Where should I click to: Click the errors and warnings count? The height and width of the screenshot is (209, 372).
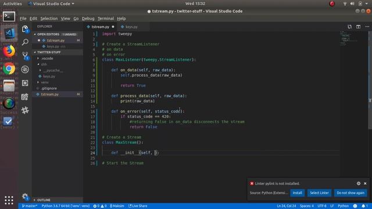100,206
